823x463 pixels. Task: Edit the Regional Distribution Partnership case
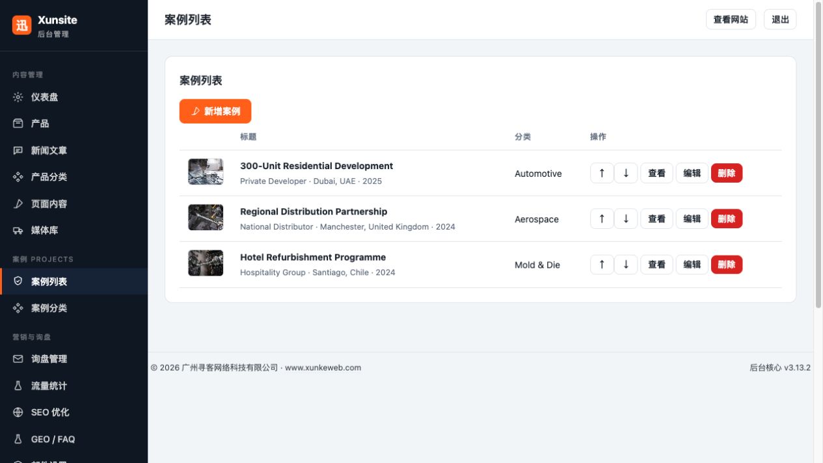pyautogui.click(x=692, y=218)
